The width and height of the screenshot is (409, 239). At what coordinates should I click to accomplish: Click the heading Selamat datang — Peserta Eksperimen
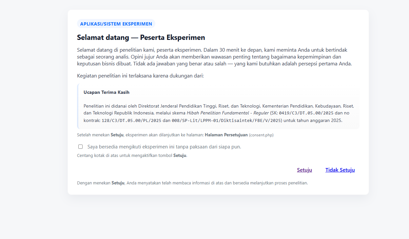pyautogui.click(x=141, y=38)
